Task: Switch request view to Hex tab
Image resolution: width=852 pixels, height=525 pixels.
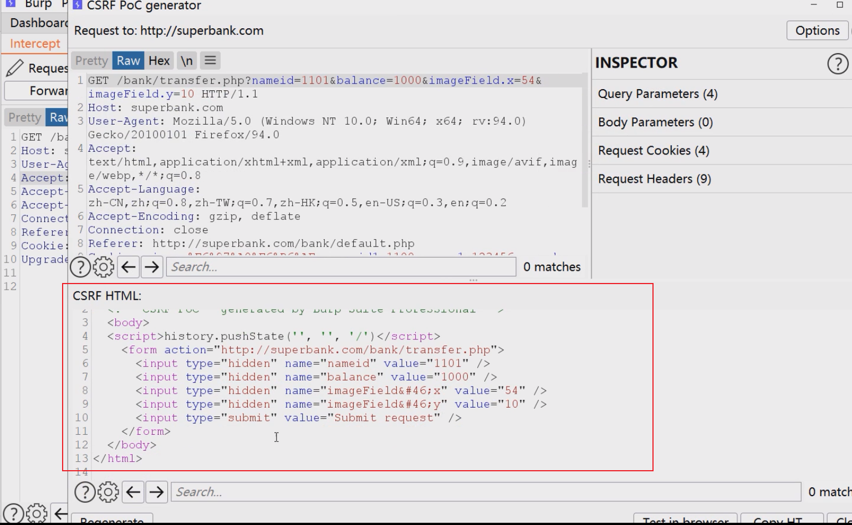Action: [159, 61]
